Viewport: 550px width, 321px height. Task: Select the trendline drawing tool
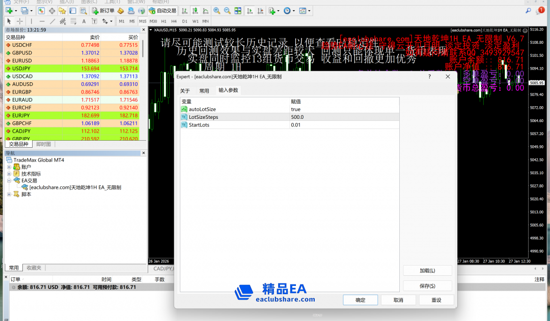click(x=52, y=21)
